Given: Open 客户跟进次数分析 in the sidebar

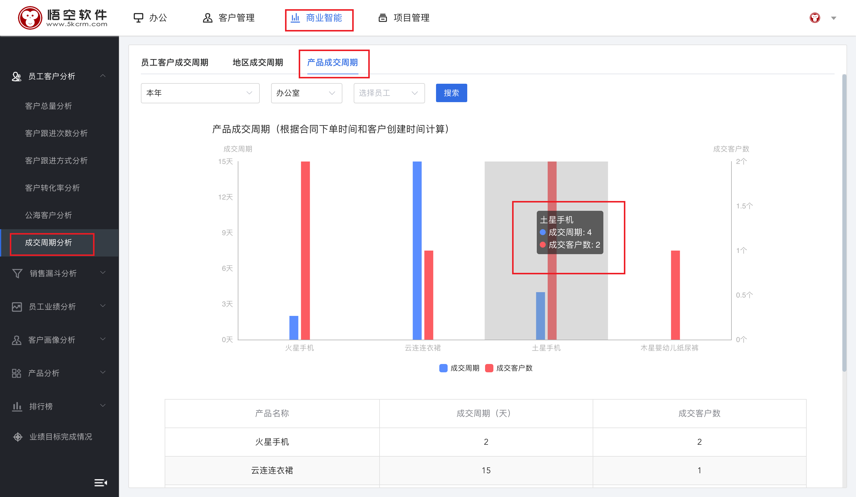Looking at the screenshot, I should click(56, 133).
